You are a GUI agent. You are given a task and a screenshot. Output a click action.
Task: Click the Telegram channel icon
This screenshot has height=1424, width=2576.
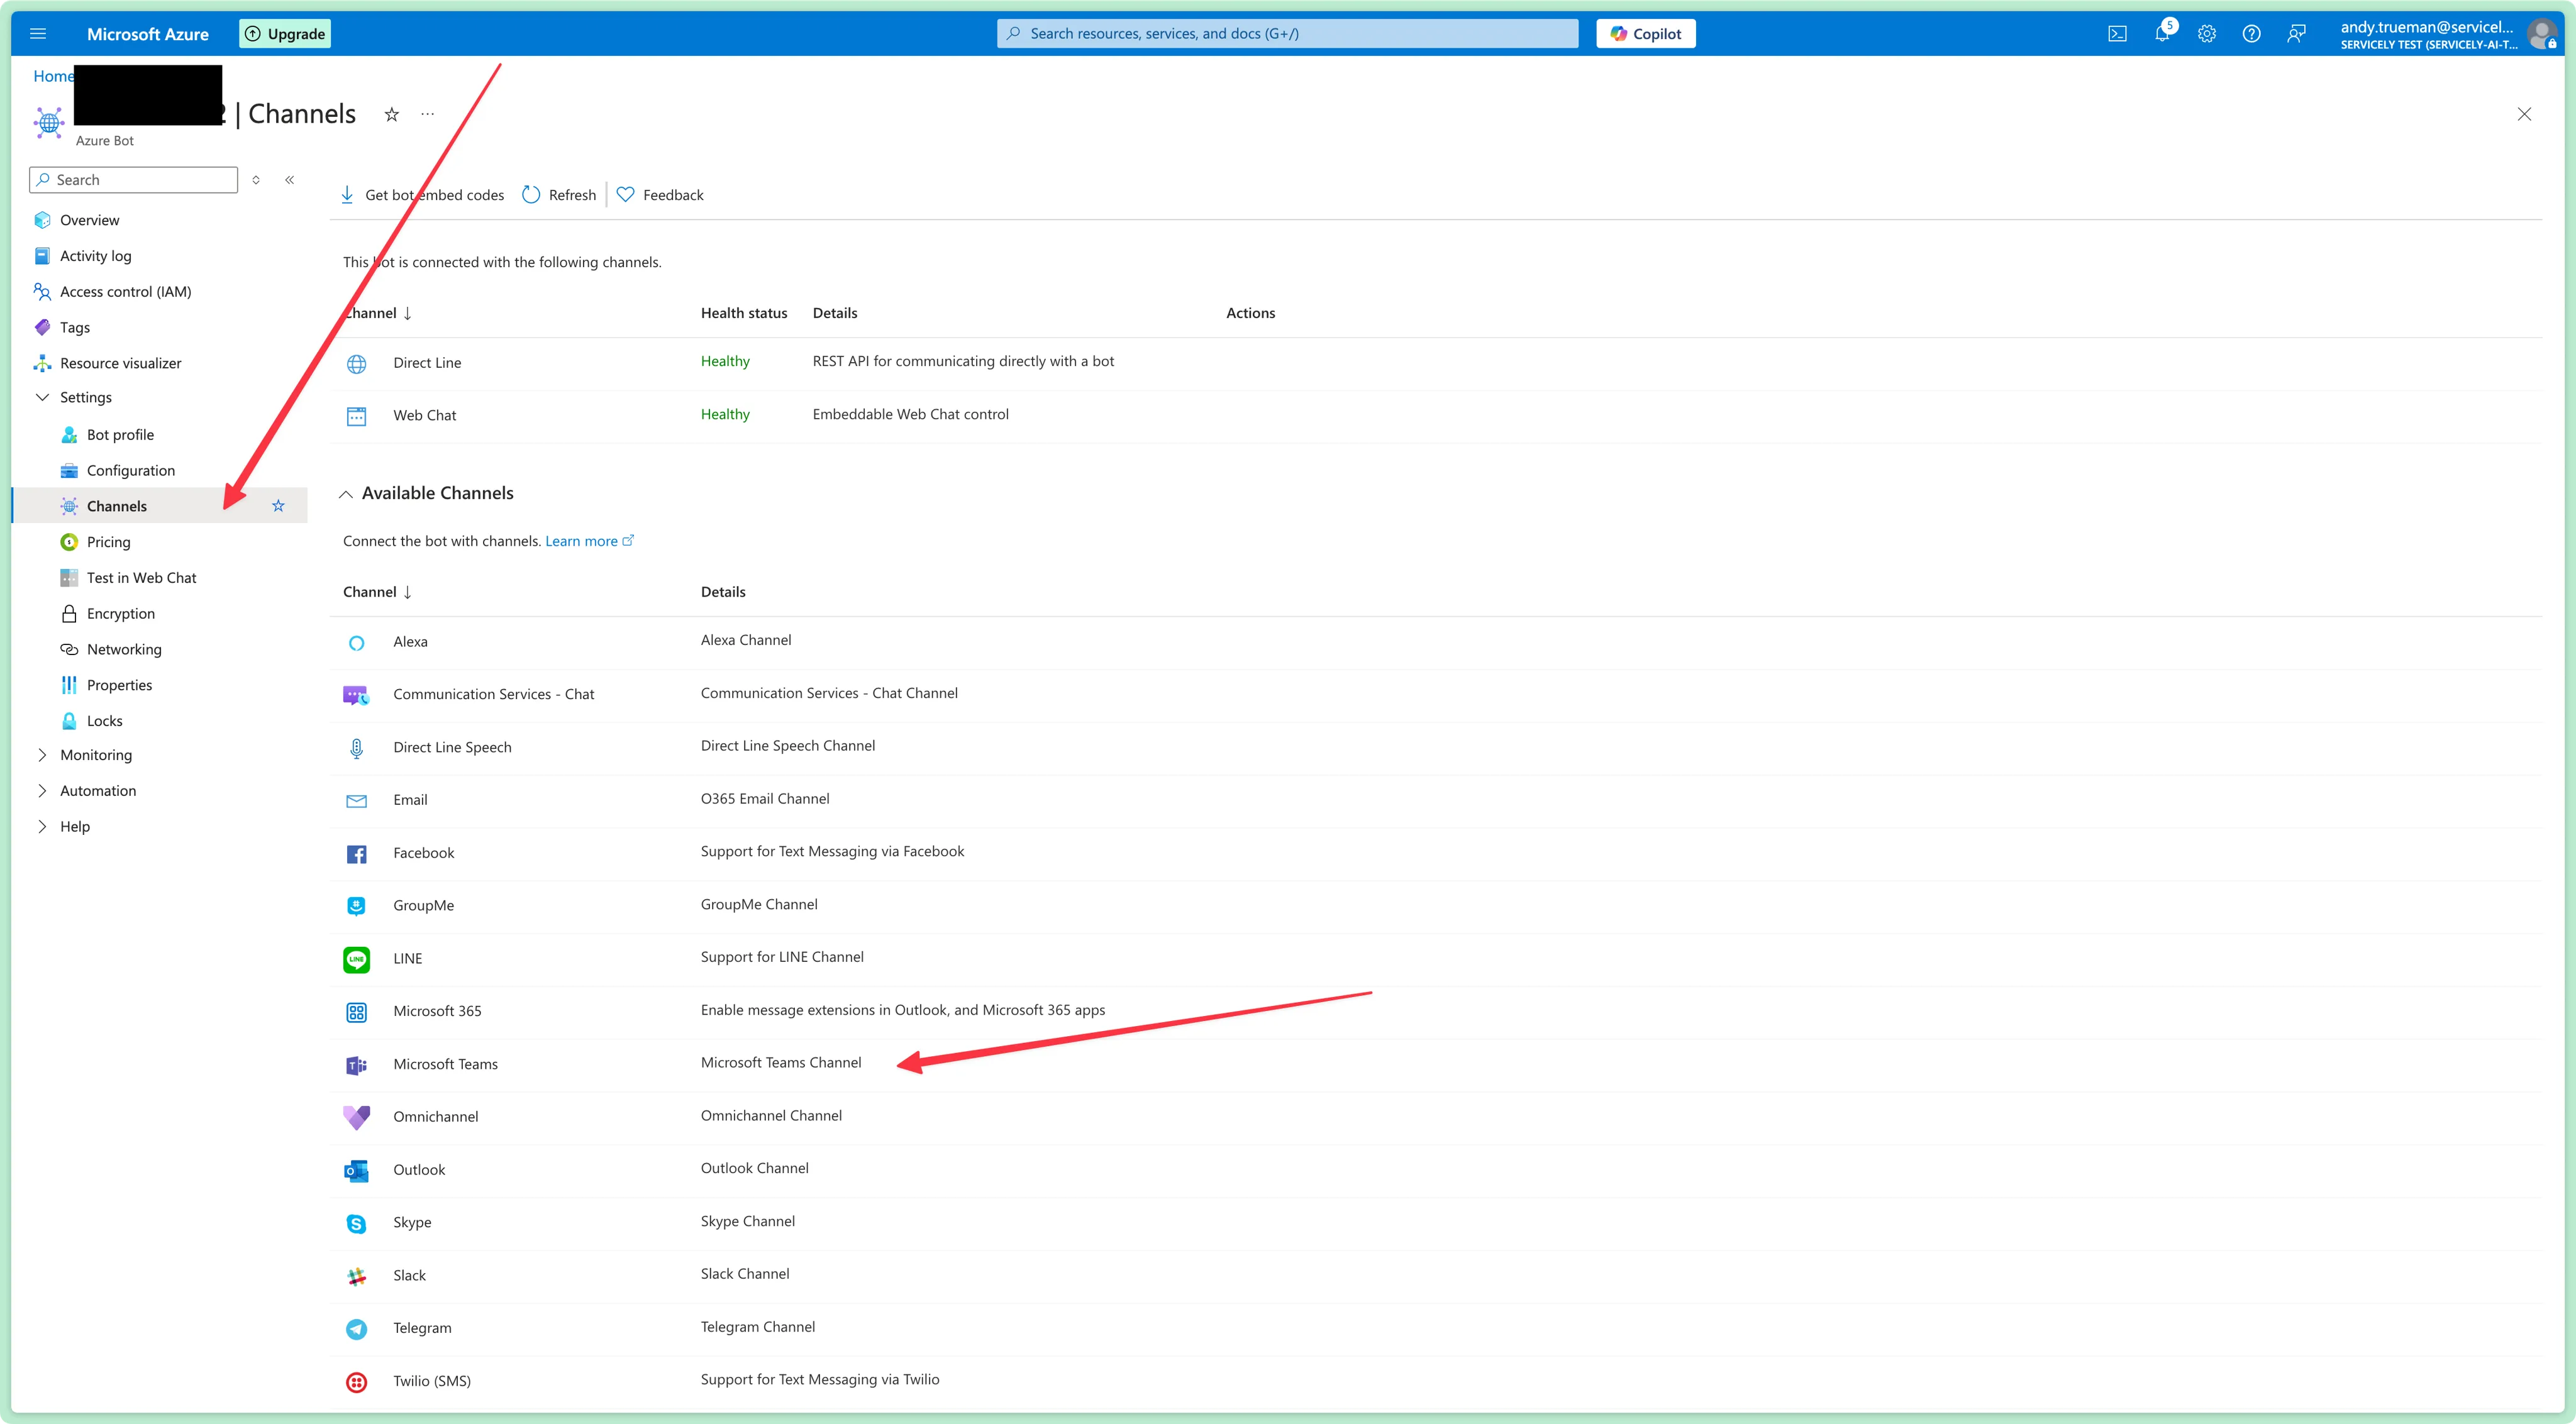click(356, 1329)
